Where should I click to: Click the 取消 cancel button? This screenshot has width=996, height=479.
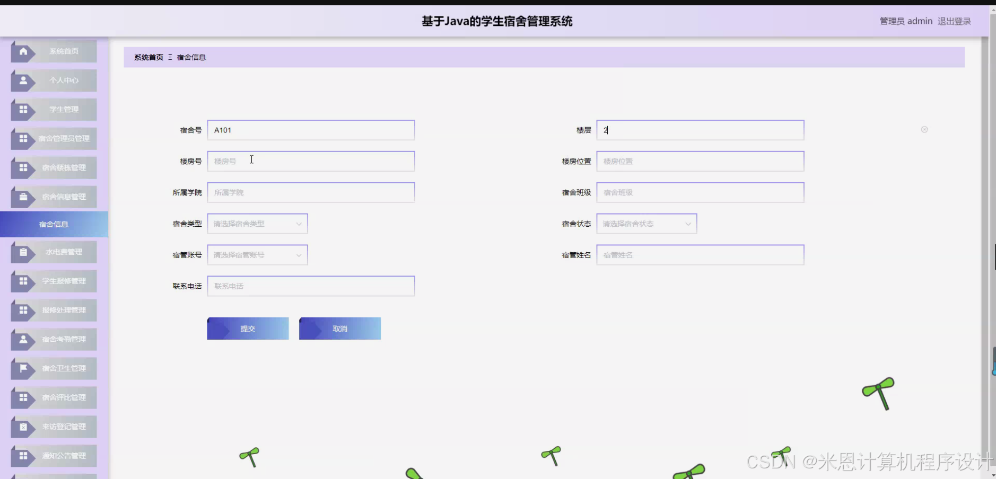(339, 328)
